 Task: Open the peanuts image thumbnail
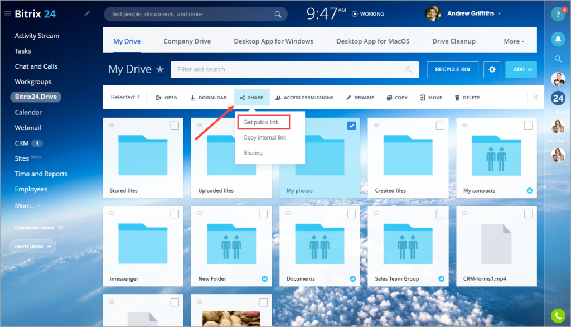[x=231, y=319]
